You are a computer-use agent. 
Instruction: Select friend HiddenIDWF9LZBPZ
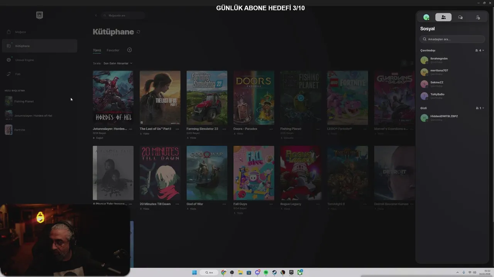pos(452,118)
